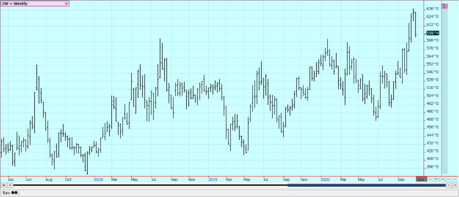The height and width of the screenshot is (197, 459).
Task: Click the 504^0 price axis label
Action: (433, 96)
